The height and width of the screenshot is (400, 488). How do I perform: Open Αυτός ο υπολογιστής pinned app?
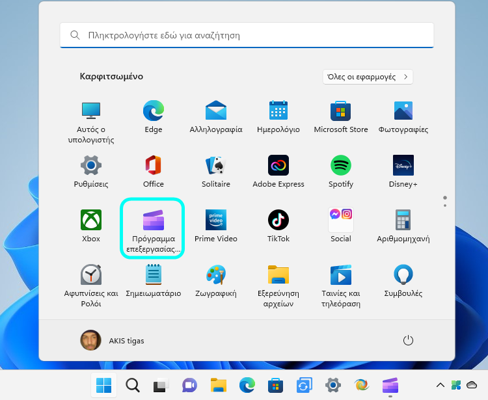[91, 122]
